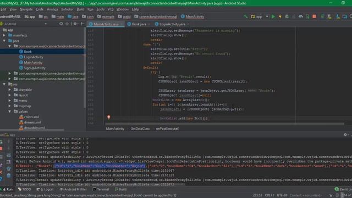Open the VCS menu

point(111,9)
